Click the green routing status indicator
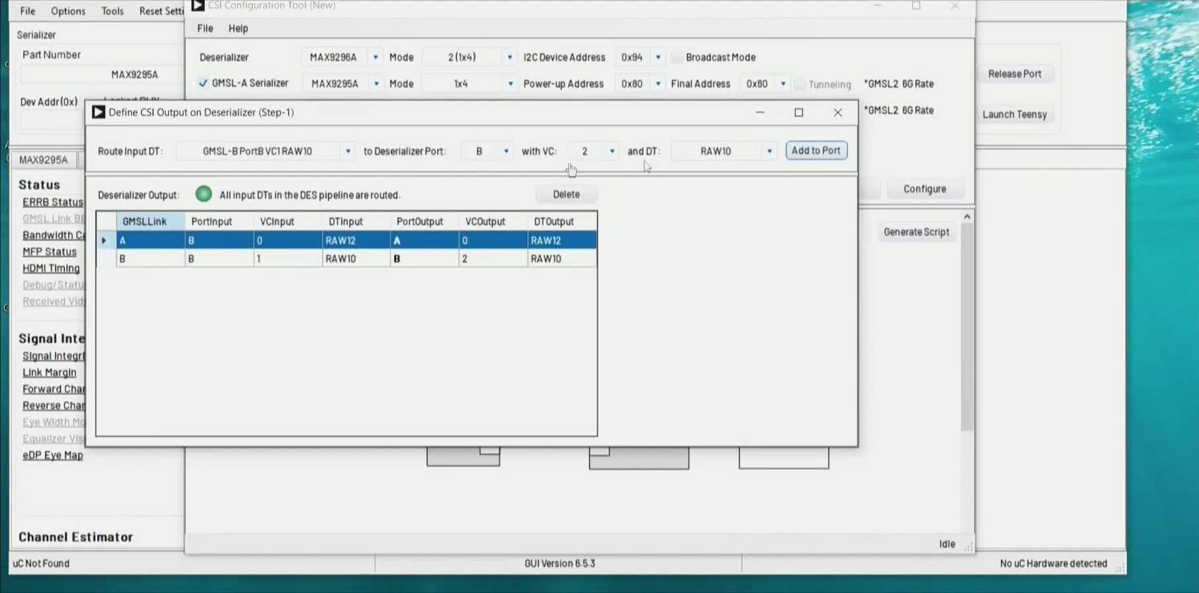 [204, 194]
